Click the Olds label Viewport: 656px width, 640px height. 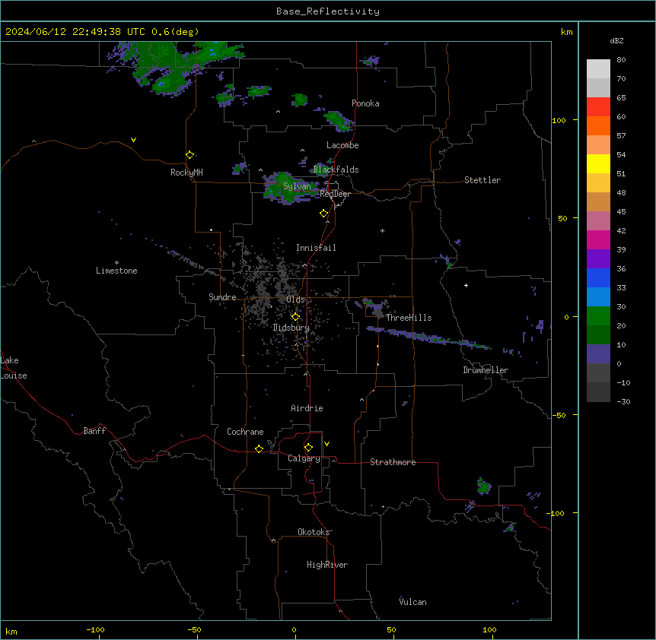point(295,299)
